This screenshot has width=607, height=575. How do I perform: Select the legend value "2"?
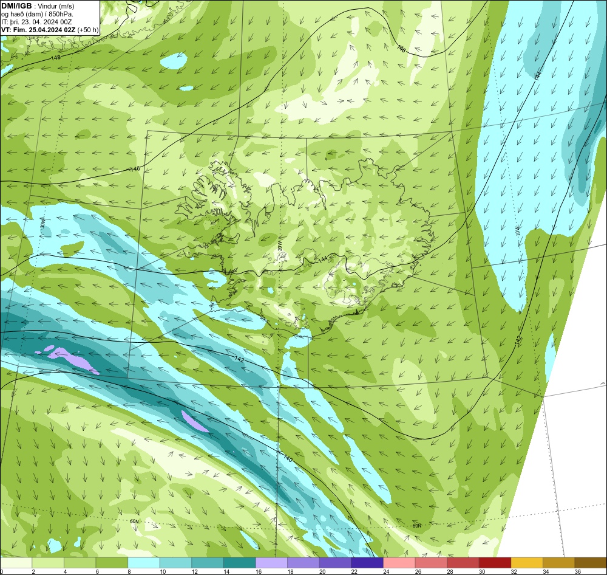pos(33,571)
